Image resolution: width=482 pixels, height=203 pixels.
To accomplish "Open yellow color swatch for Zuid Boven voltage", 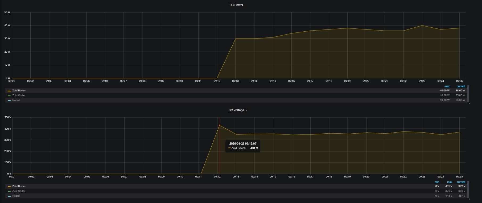I will 9,187.
